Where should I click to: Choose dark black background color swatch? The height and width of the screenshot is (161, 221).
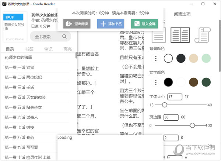pos(181,58)
